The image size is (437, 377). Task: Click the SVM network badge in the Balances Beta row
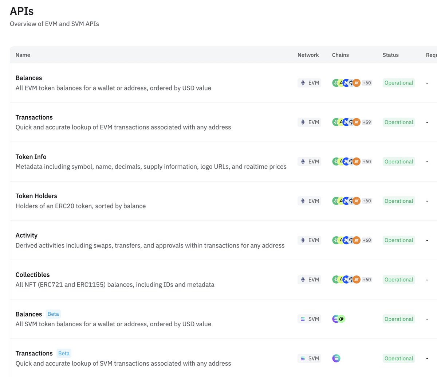click(309, 319)
